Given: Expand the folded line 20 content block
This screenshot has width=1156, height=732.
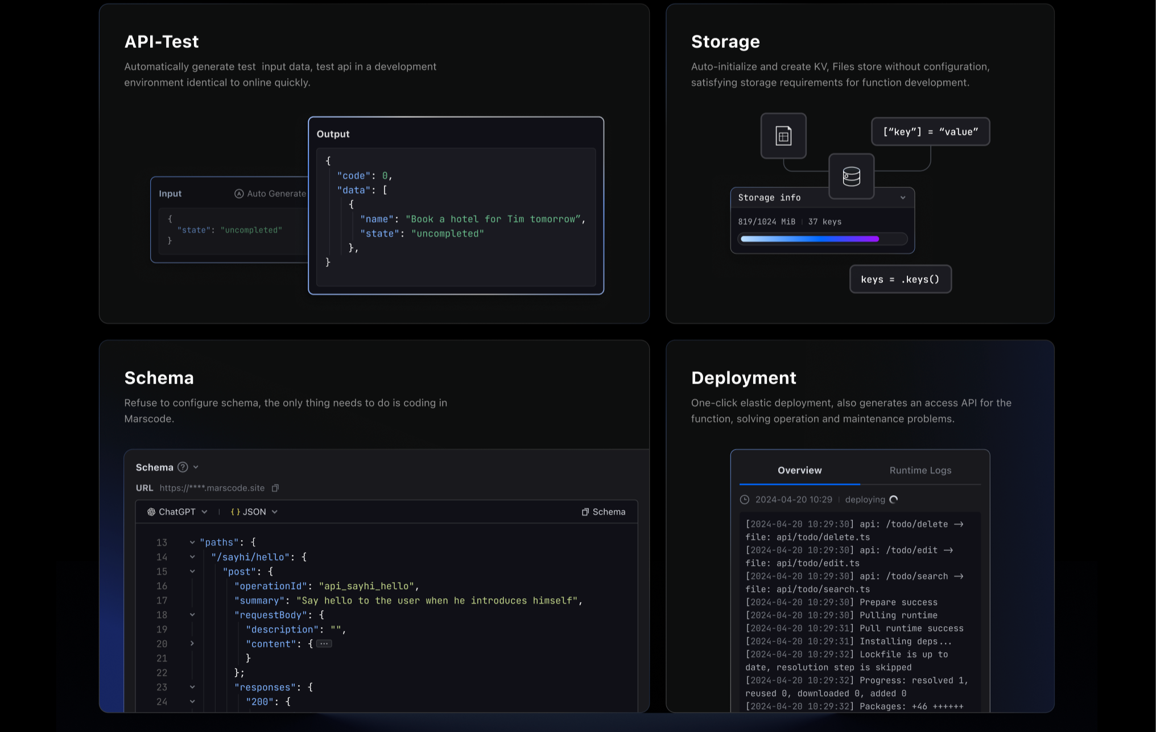Looking at the screenshot, I should (192, 643).
